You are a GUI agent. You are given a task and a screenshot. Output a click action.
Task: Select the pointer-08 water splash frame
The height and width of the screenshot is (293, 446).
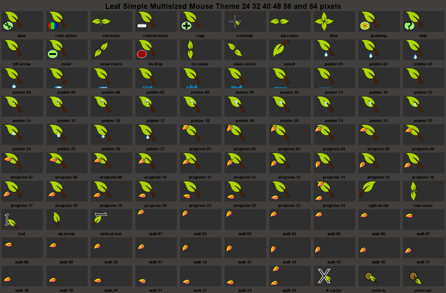tap(201, 78)
